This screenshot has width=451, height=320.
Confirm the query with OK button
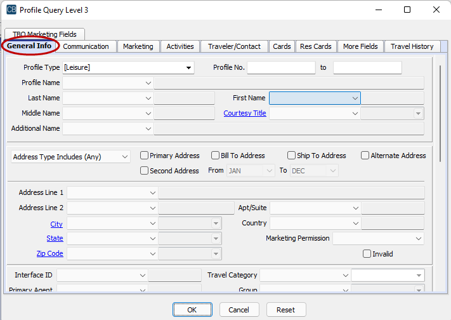point(192,310)
